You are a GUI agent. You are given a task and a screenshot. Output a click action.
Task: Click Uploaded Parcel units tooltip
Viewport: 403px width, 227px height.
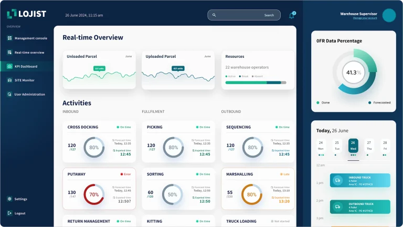pyautogui.click(x=178, y=68)
